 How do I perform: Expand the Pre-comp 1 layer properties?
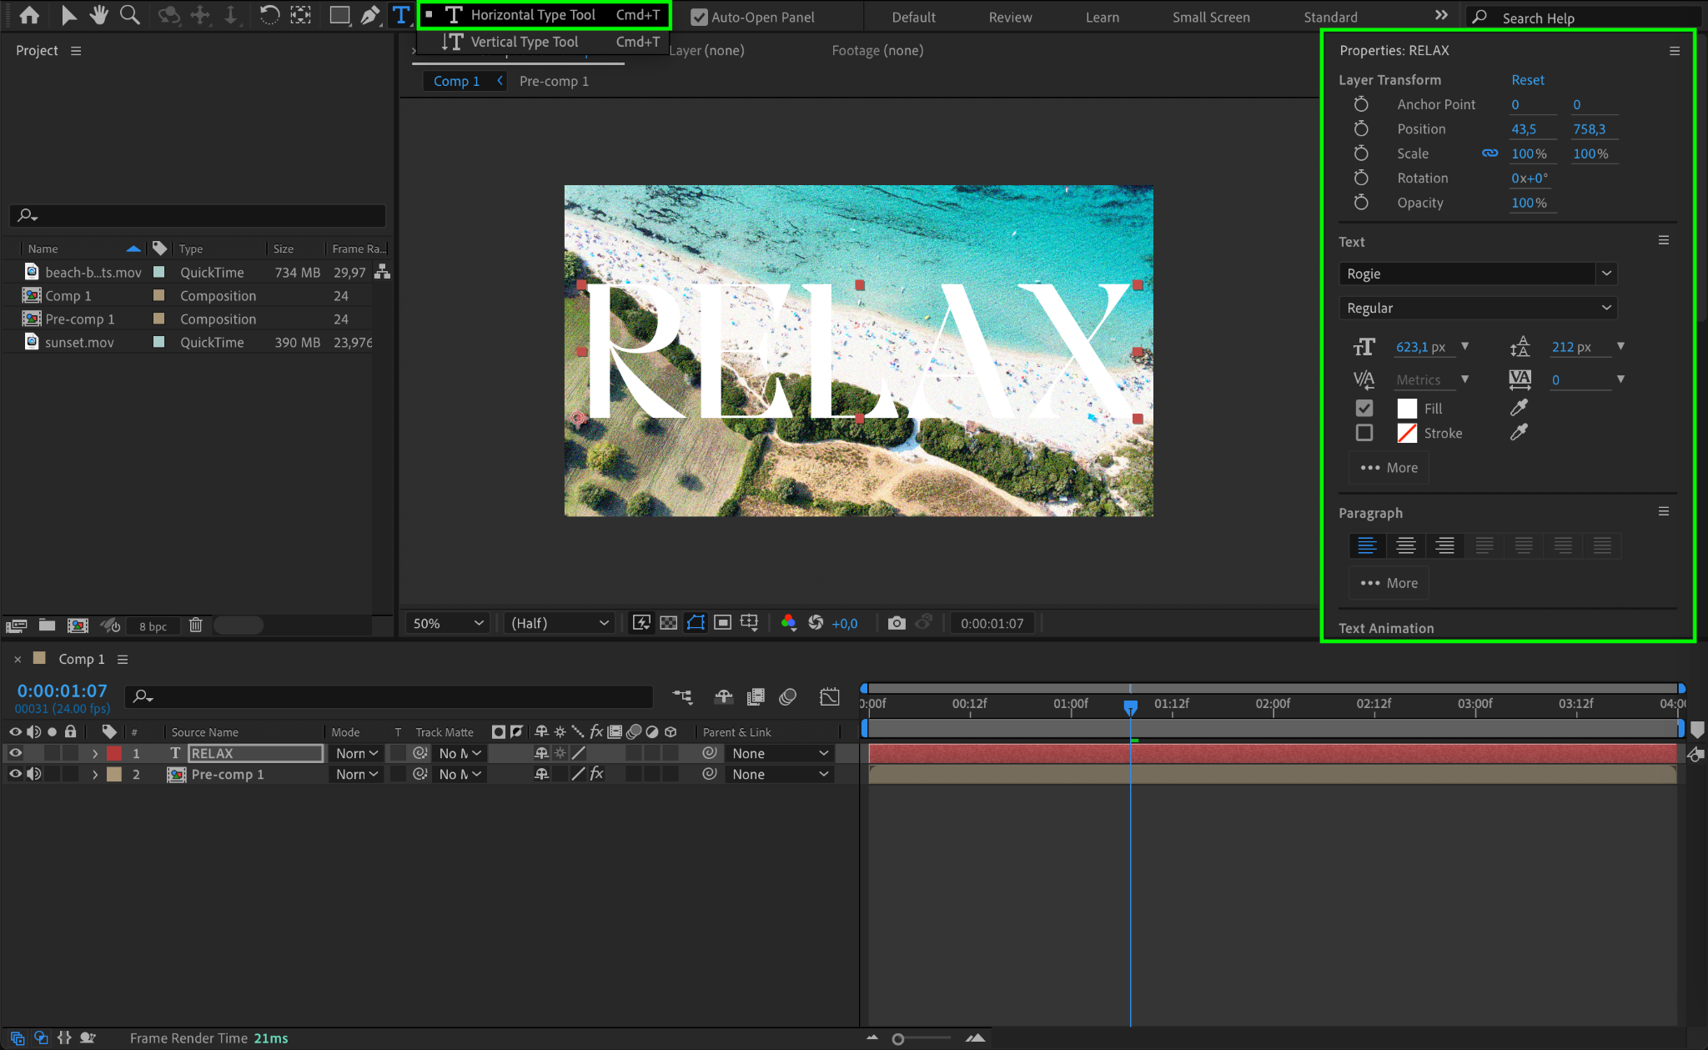click(x=95, y=775)
